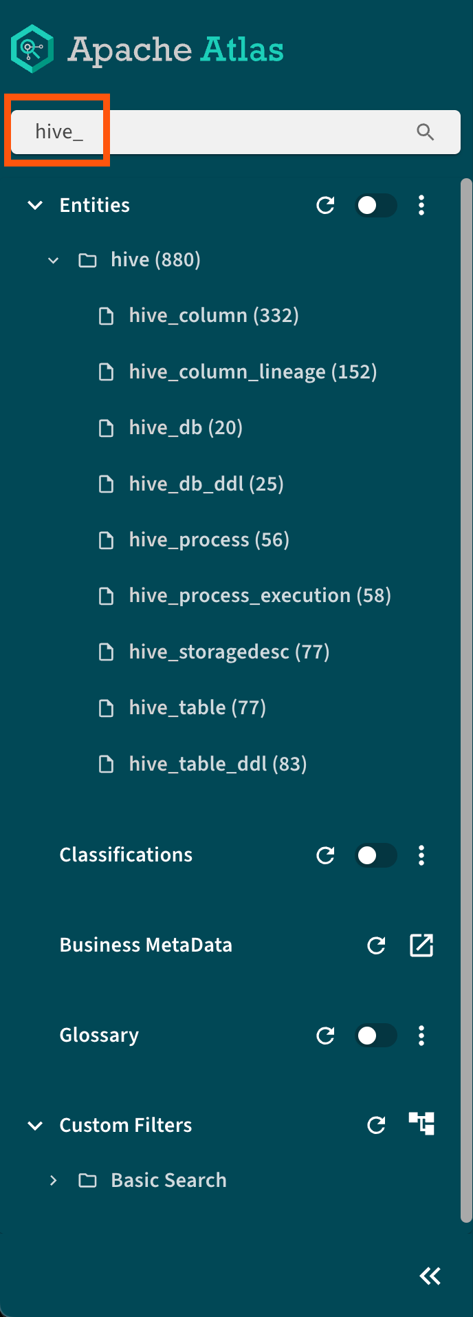Click Custom Filters tree view icon
The width and height of the screenshot is (473, 1317).
pos(421,1124)
